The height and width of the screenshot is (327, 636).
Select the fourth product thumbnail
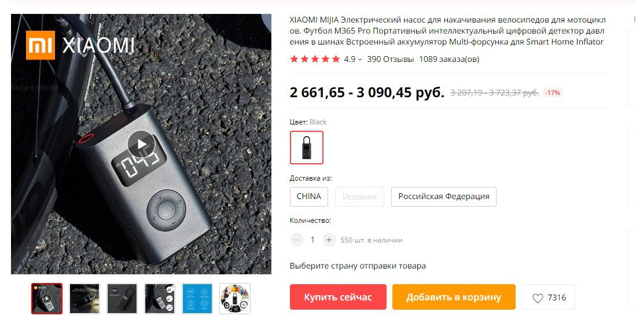tap(160, 299)
